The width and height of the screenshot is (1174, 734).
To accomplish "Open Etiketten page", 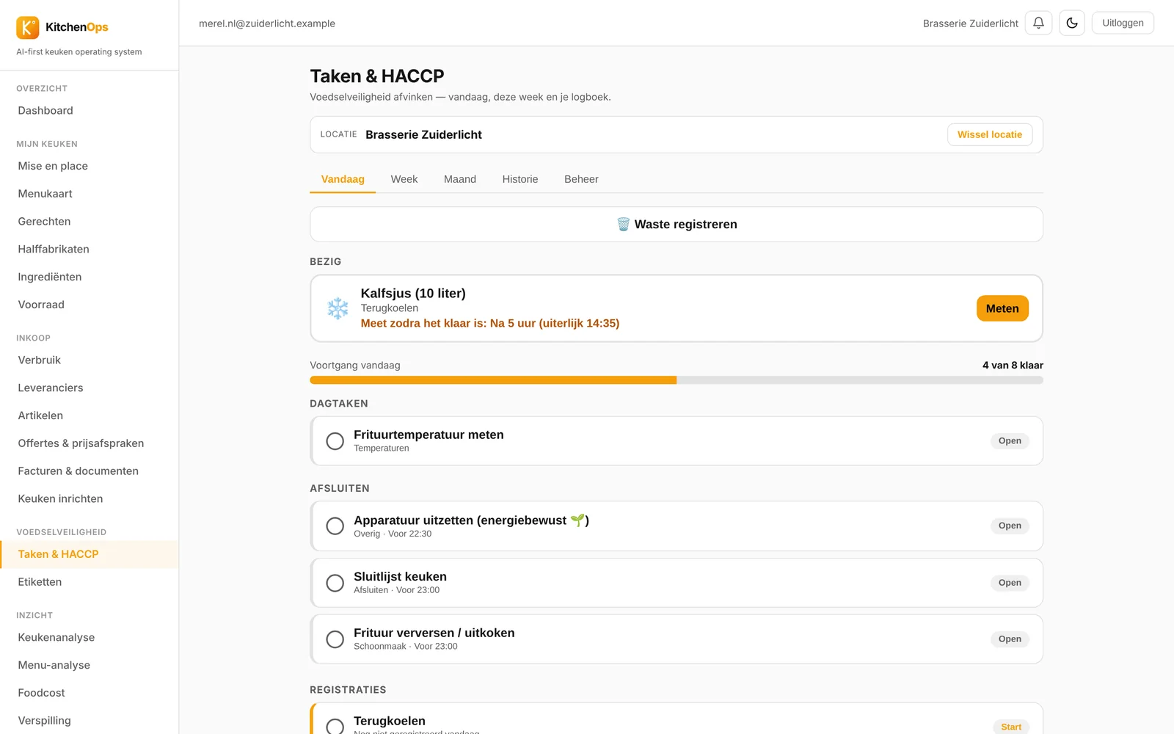I will [40, 582].
